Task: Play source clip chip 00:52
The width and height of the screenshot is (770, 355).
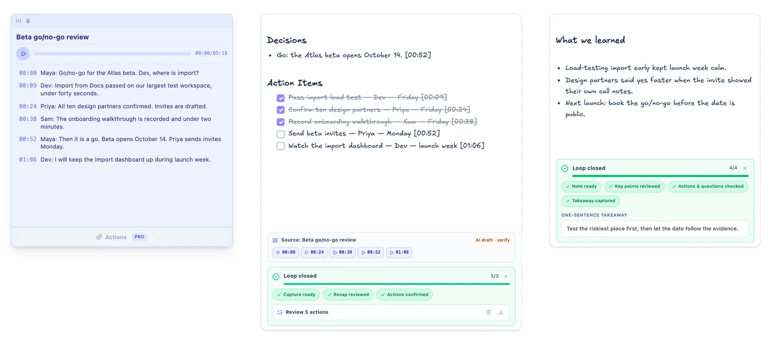Action: pos(371,253)
